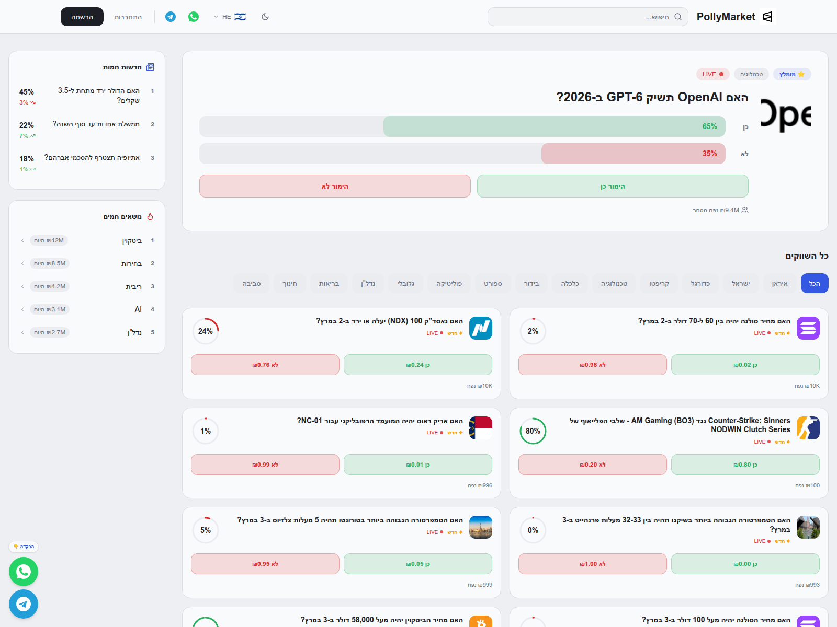837x627 pixels.
Task: Click the Telegram icon in the header
Action: click(x=169, y=16)
